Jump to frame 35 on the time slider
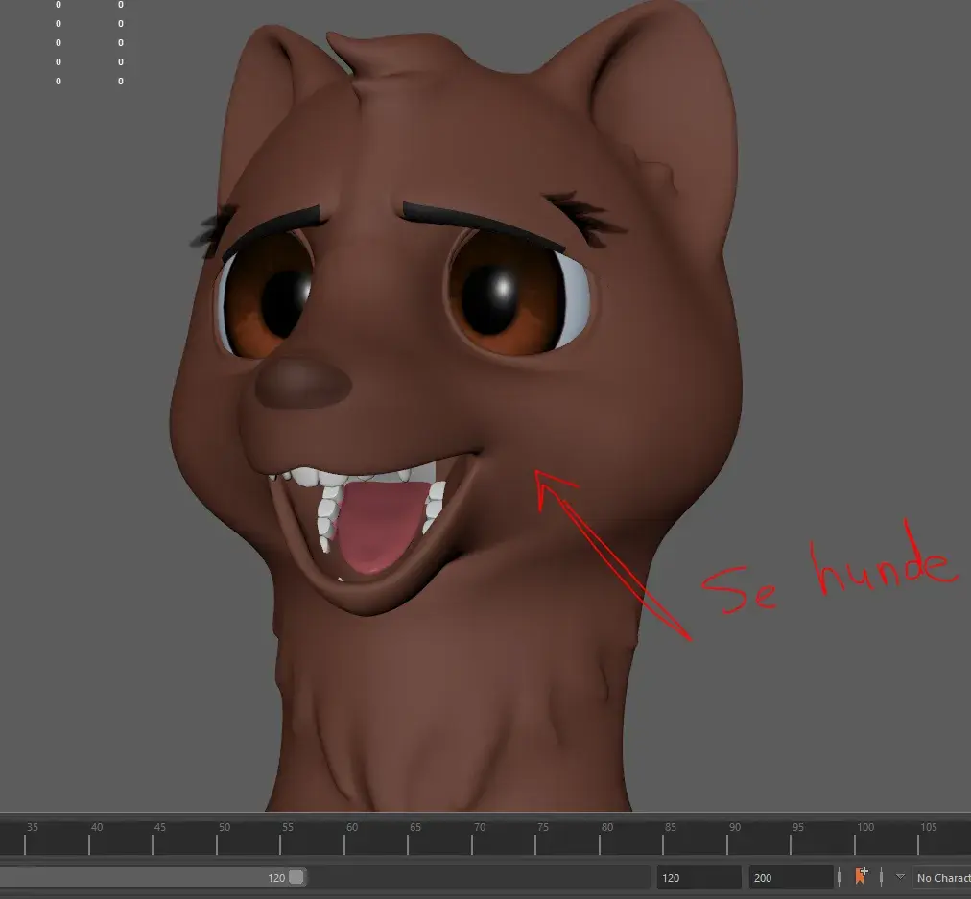Image resolution: width=971 pixels, height=899 pixels. [x=26, y=842]
